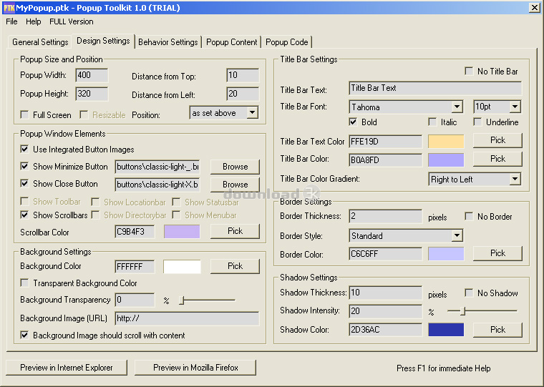Screen dimensions: 544x387
Task: Toggle Background Image should scroll with content
Action: click(x=24, y=335)
